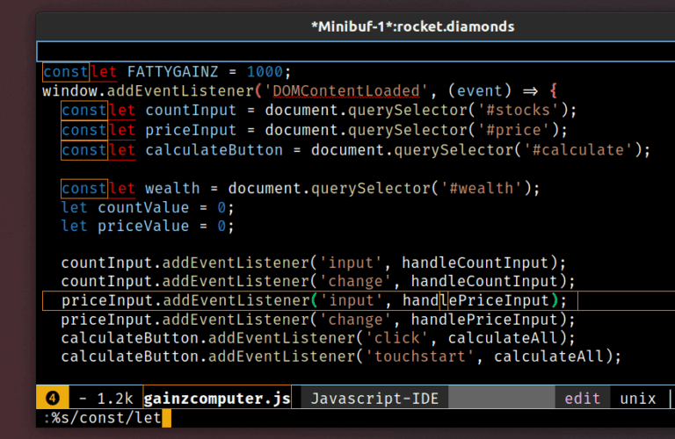Click the Minibuf-1 window title bar

pyautogui.click(x=413, y=26)
